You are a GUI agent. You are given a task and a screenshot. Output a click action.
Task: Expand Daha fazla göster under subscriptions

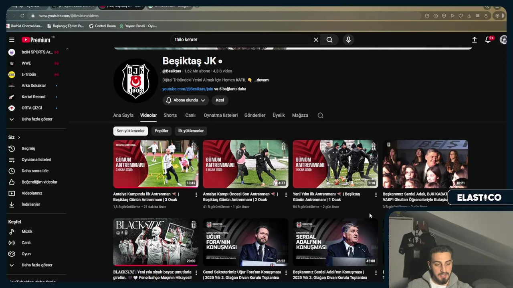(36, 119)
